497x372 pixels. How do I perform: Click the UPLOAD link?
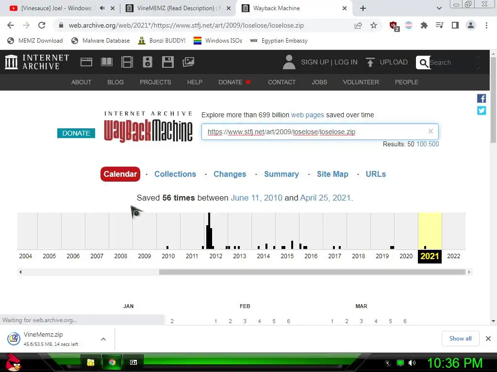[387, 62]
